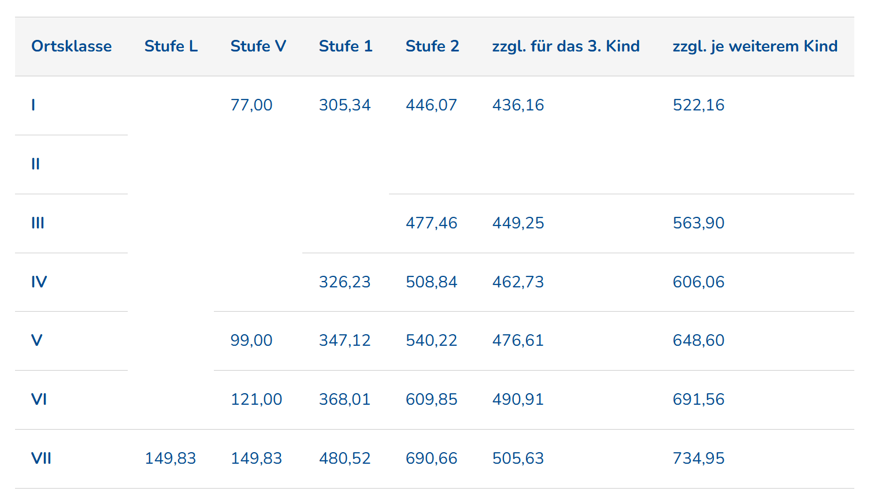Click the 77,00 value in Stufe V
This screenshot has height=499, width=889.
(251, 105)
